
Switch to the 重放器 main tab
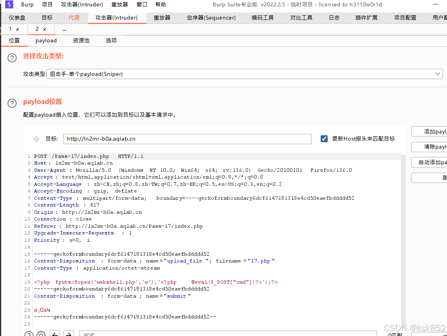162,18
